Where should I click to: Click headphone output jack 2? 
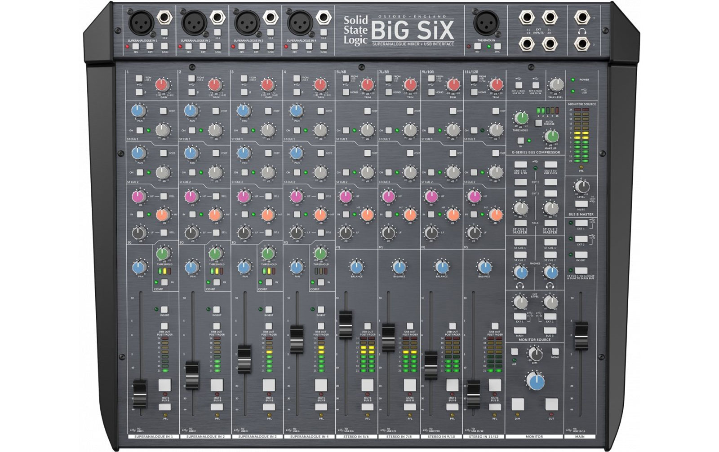click(x=581, y=44)
